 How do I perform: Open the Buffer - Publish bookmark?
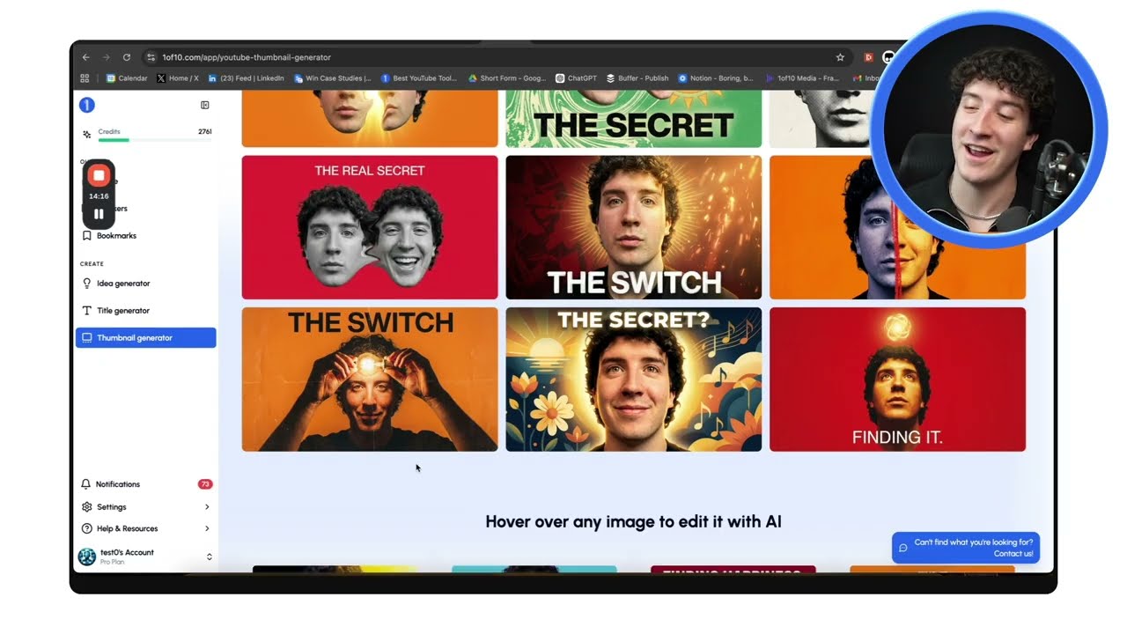pyautogui.click(x=637, y=78)
